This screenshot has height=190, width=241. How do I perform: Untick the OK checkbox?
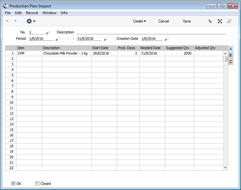13,184
